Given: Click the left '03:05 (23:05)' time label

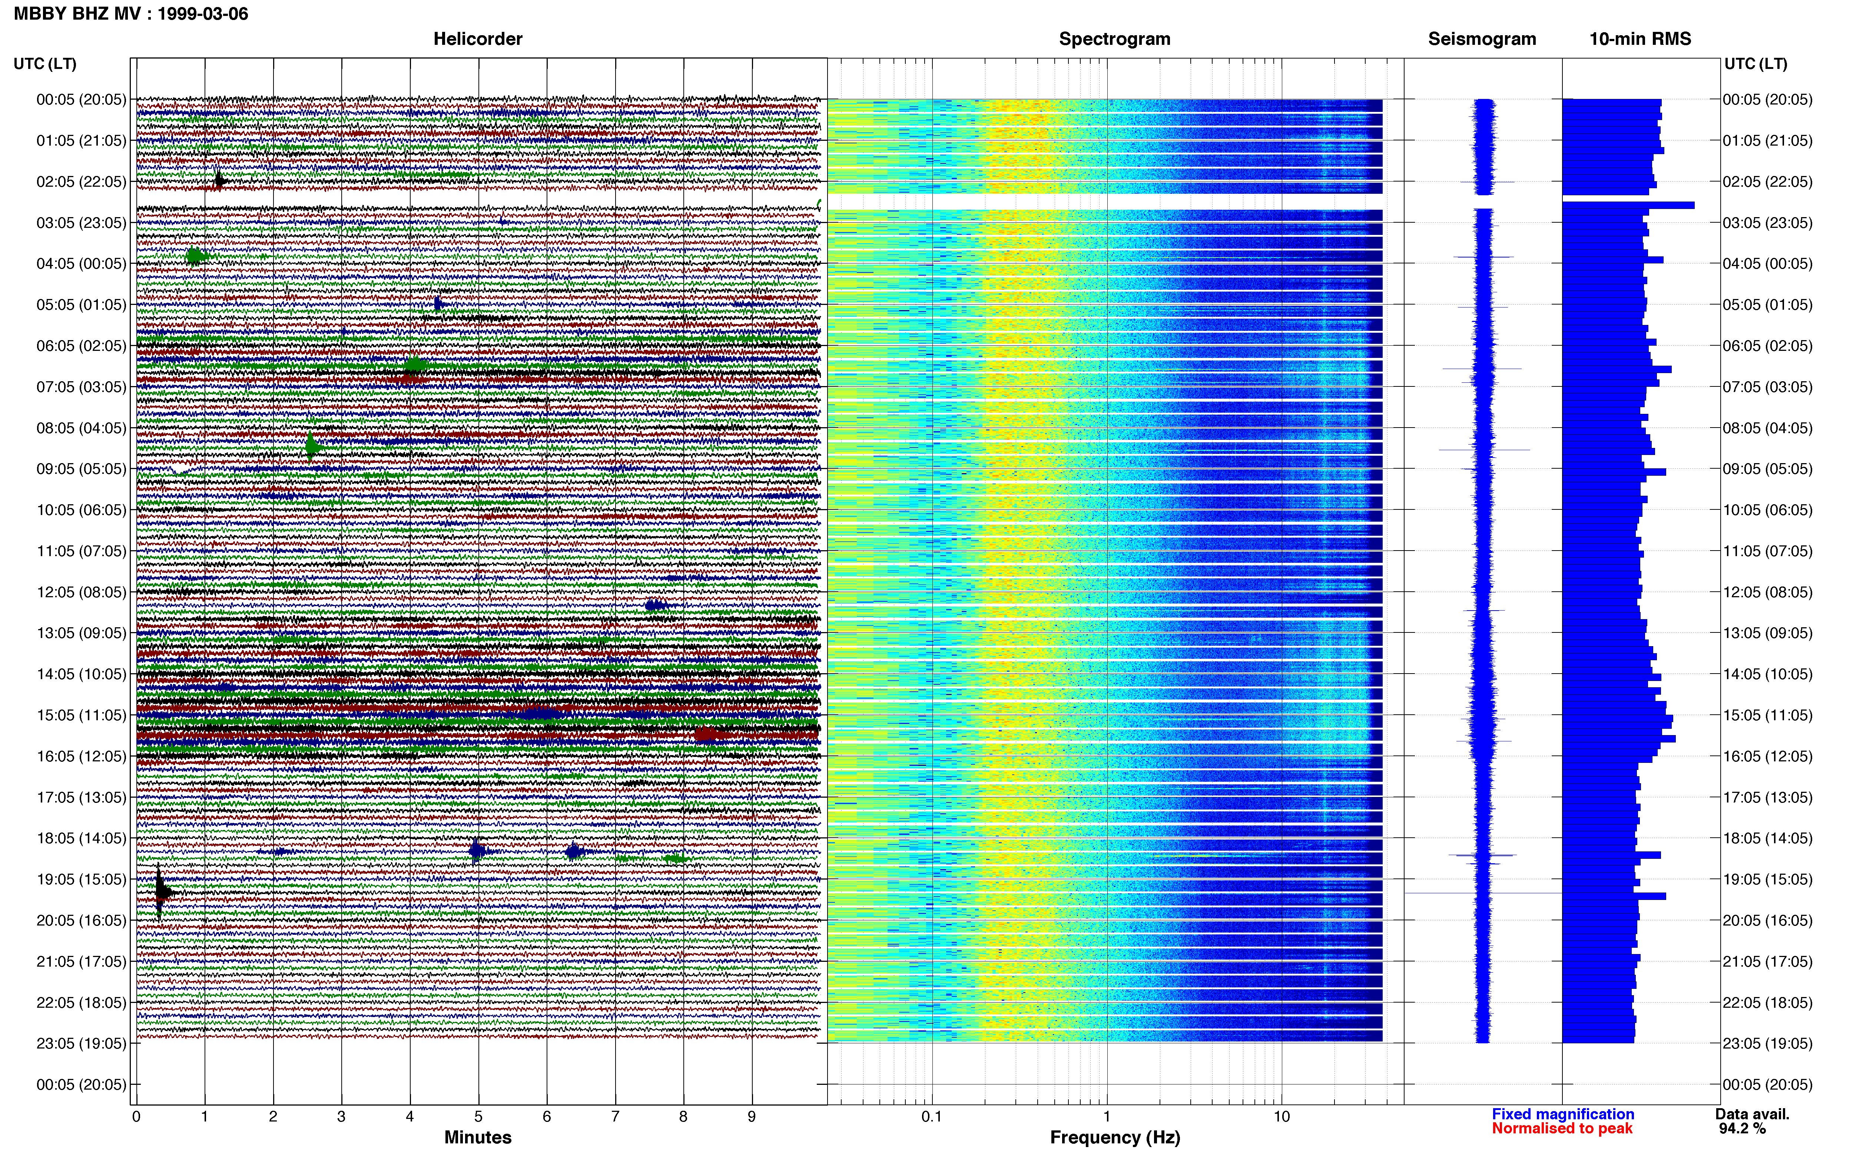Looking at the screenshot, I should (81, 223).
